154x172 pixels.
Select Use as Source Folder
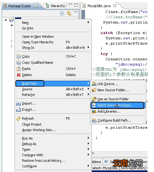pyautogui.click(x=118, y=99)
